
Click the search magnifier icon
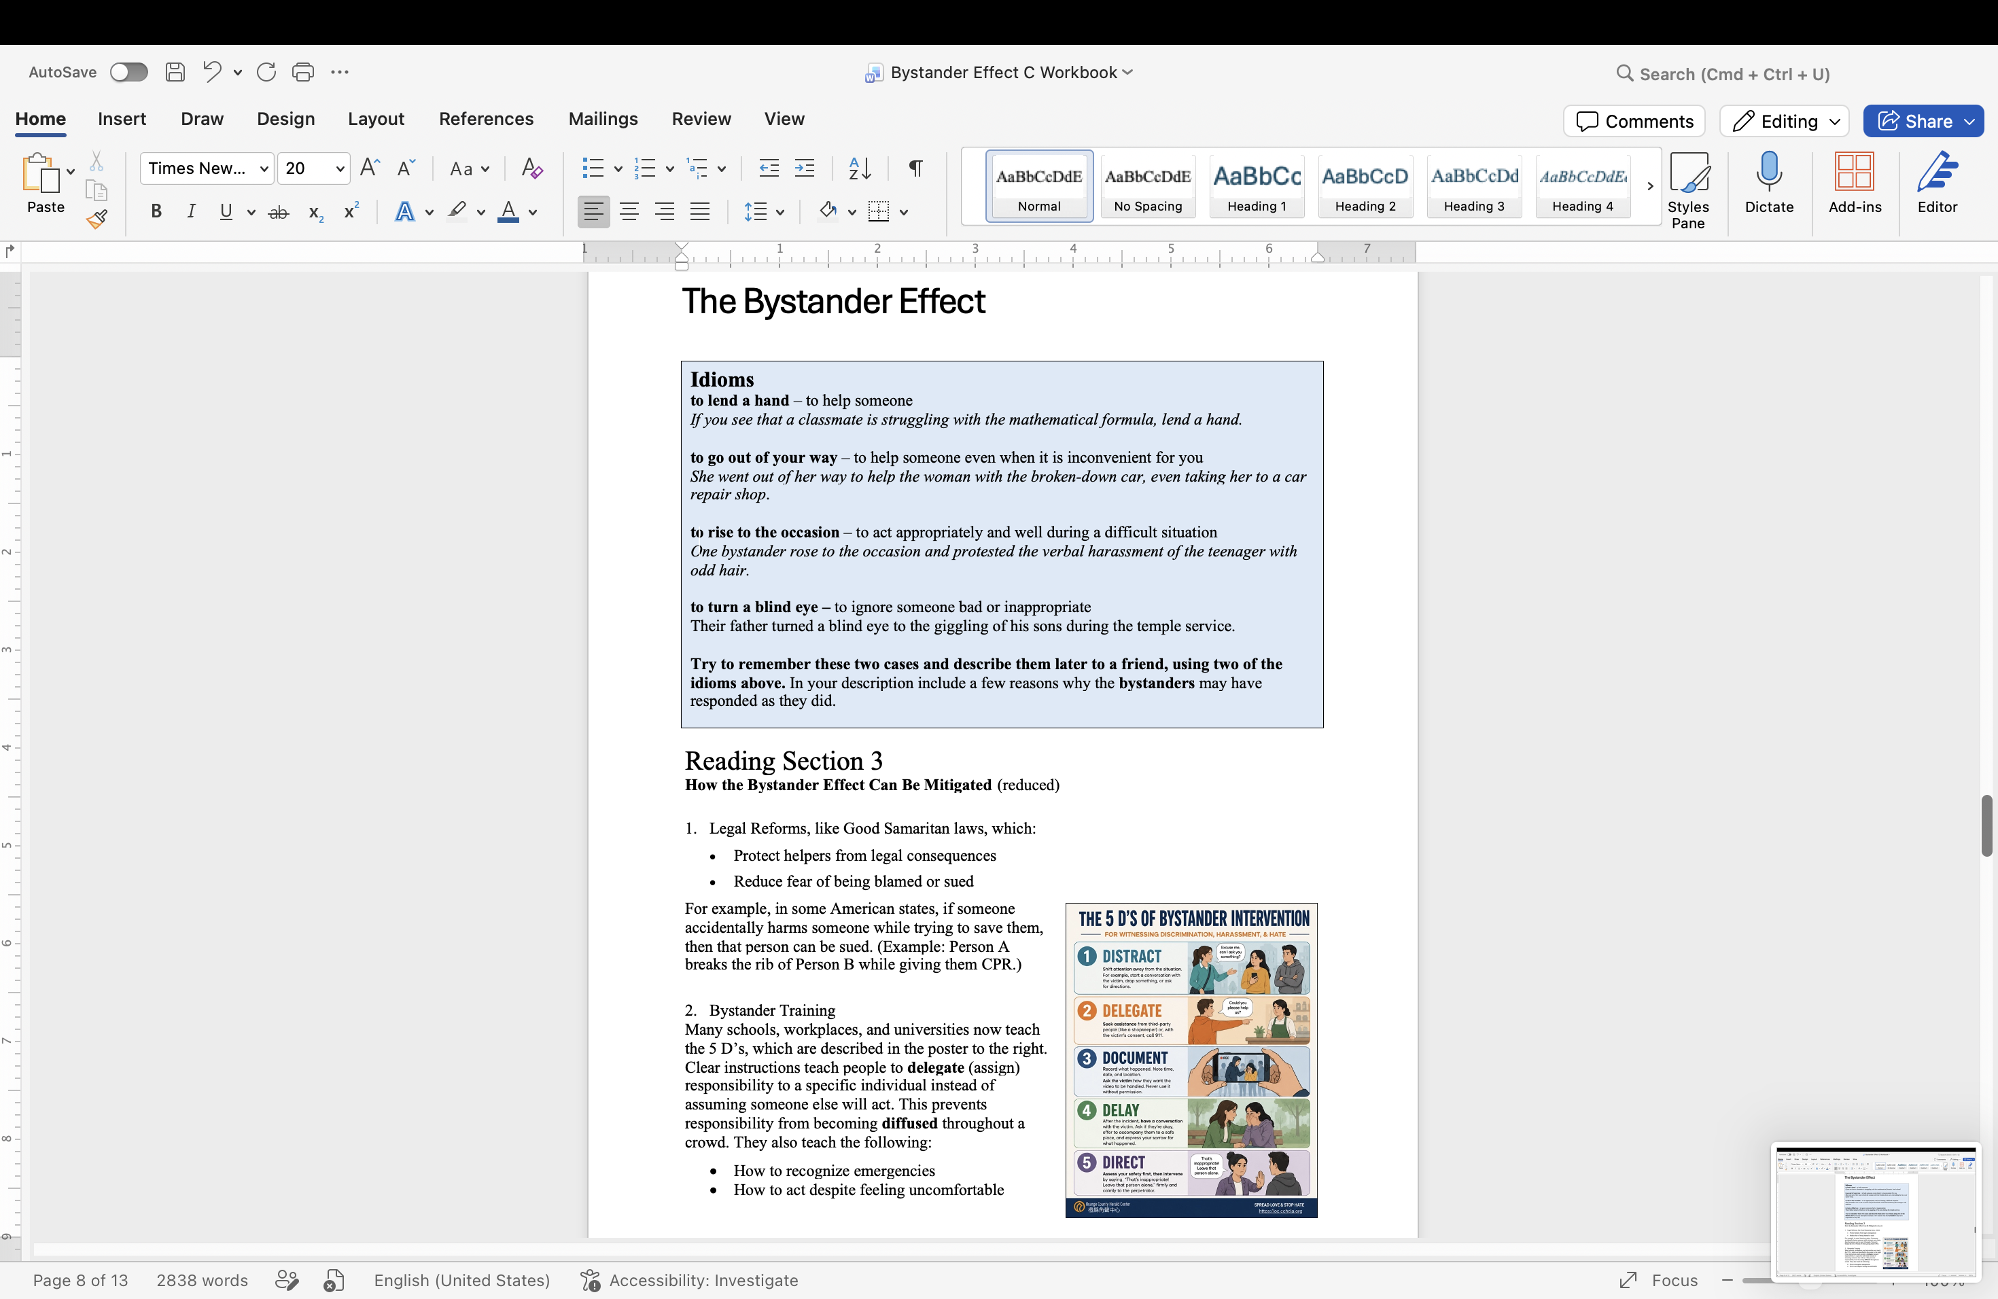1624,73
